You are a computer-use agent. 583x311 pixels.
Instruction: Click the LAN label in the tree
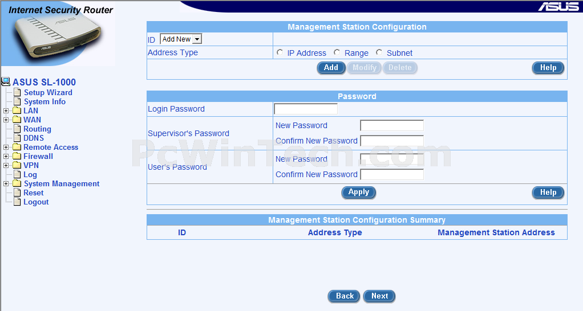[x=30, y=111]
